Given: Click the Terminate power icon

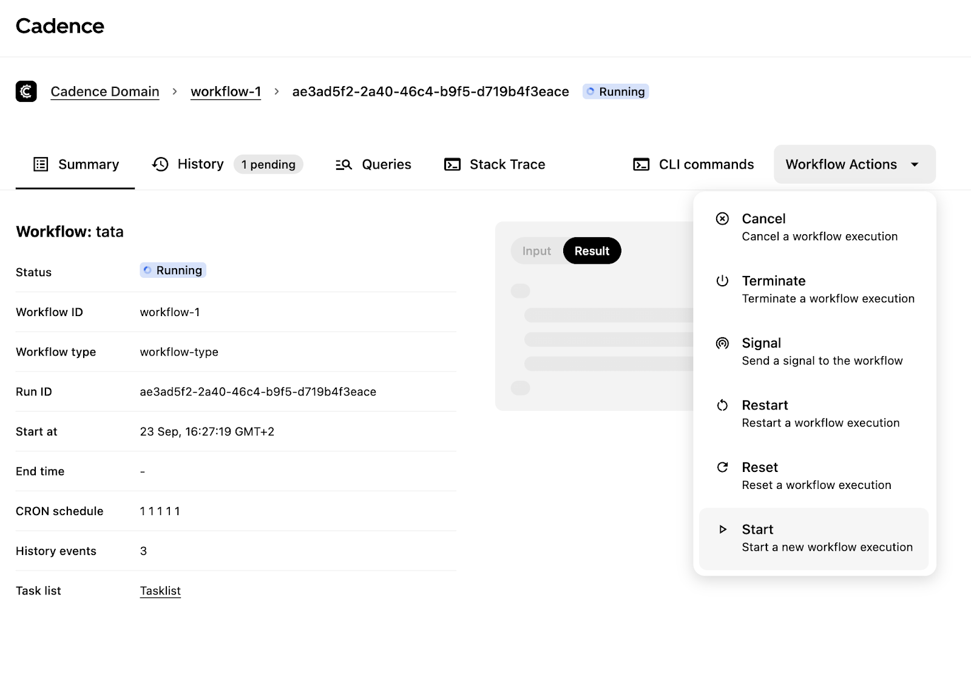Looking at the screenshot, I should click(x=722, y=281).
